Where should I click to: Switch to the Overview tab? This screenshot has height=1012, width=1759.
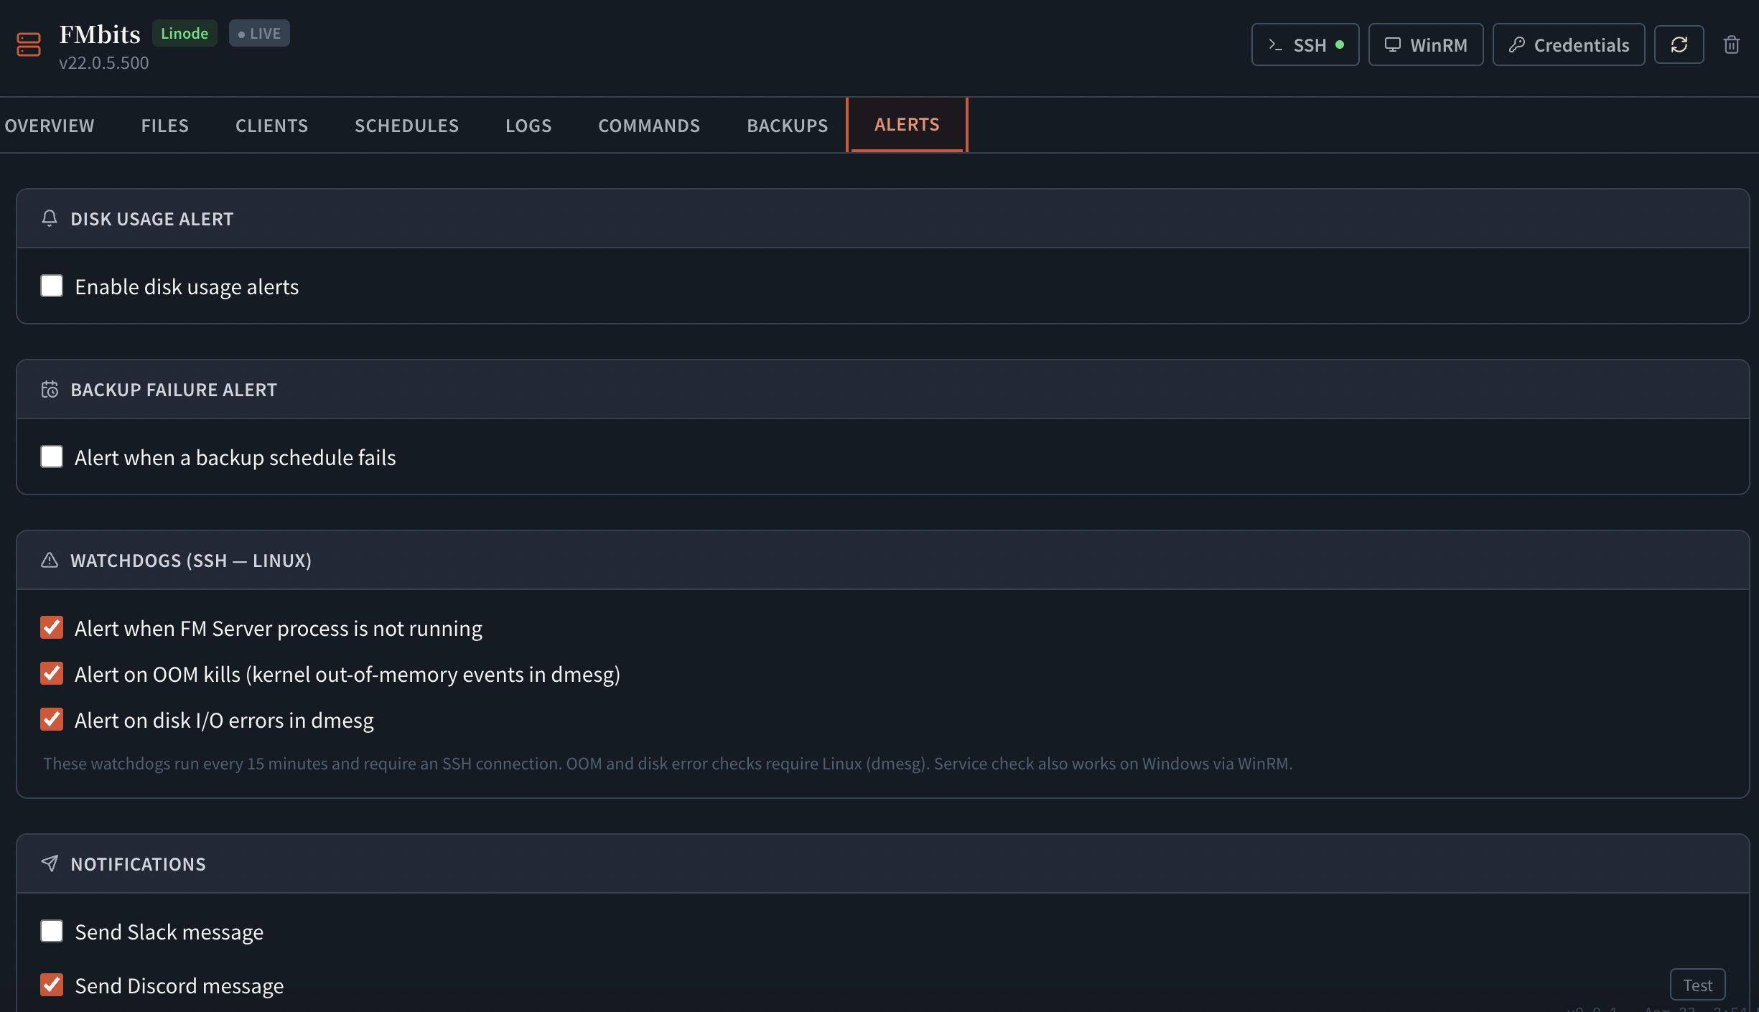pyautogui.click(x=49, y=126)
